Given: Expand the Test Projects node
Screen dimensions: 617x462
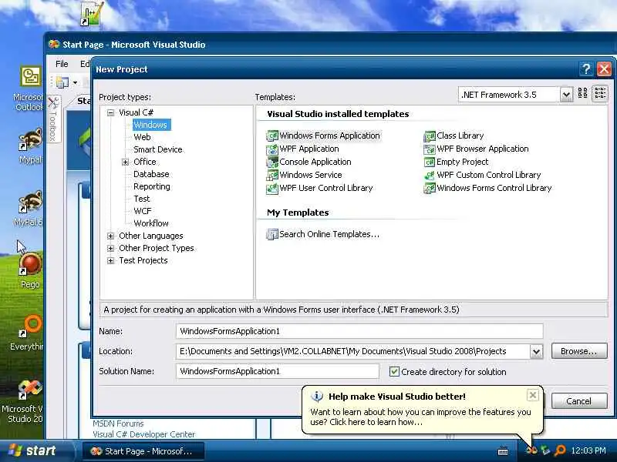Looking at the screenshot, I should 110,261.
